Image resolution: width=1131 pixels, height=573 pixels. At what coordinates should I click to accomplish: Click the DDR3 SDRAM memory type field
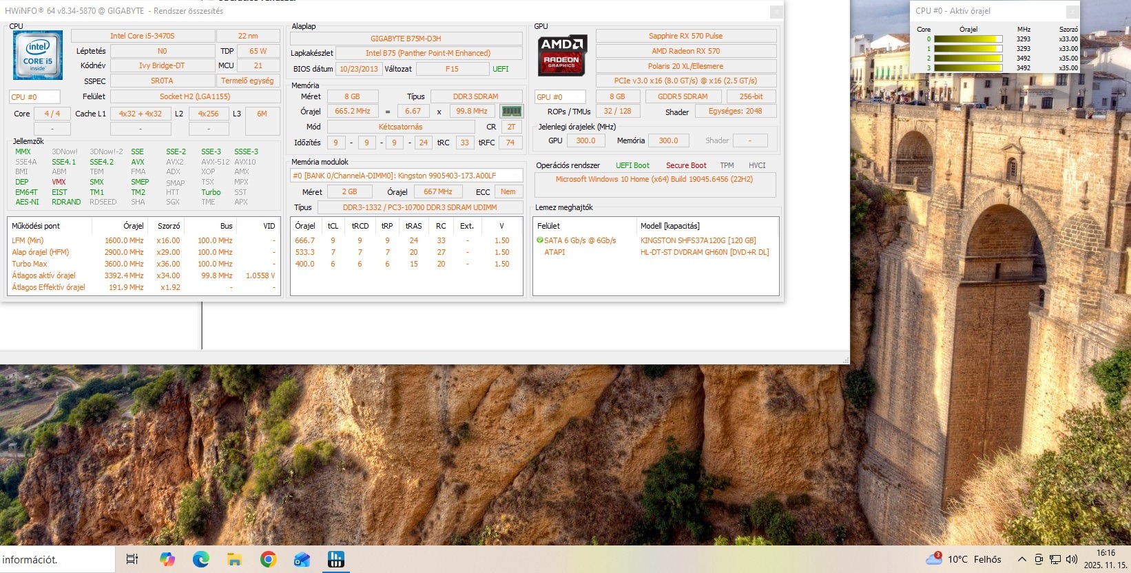pos(476,96)
